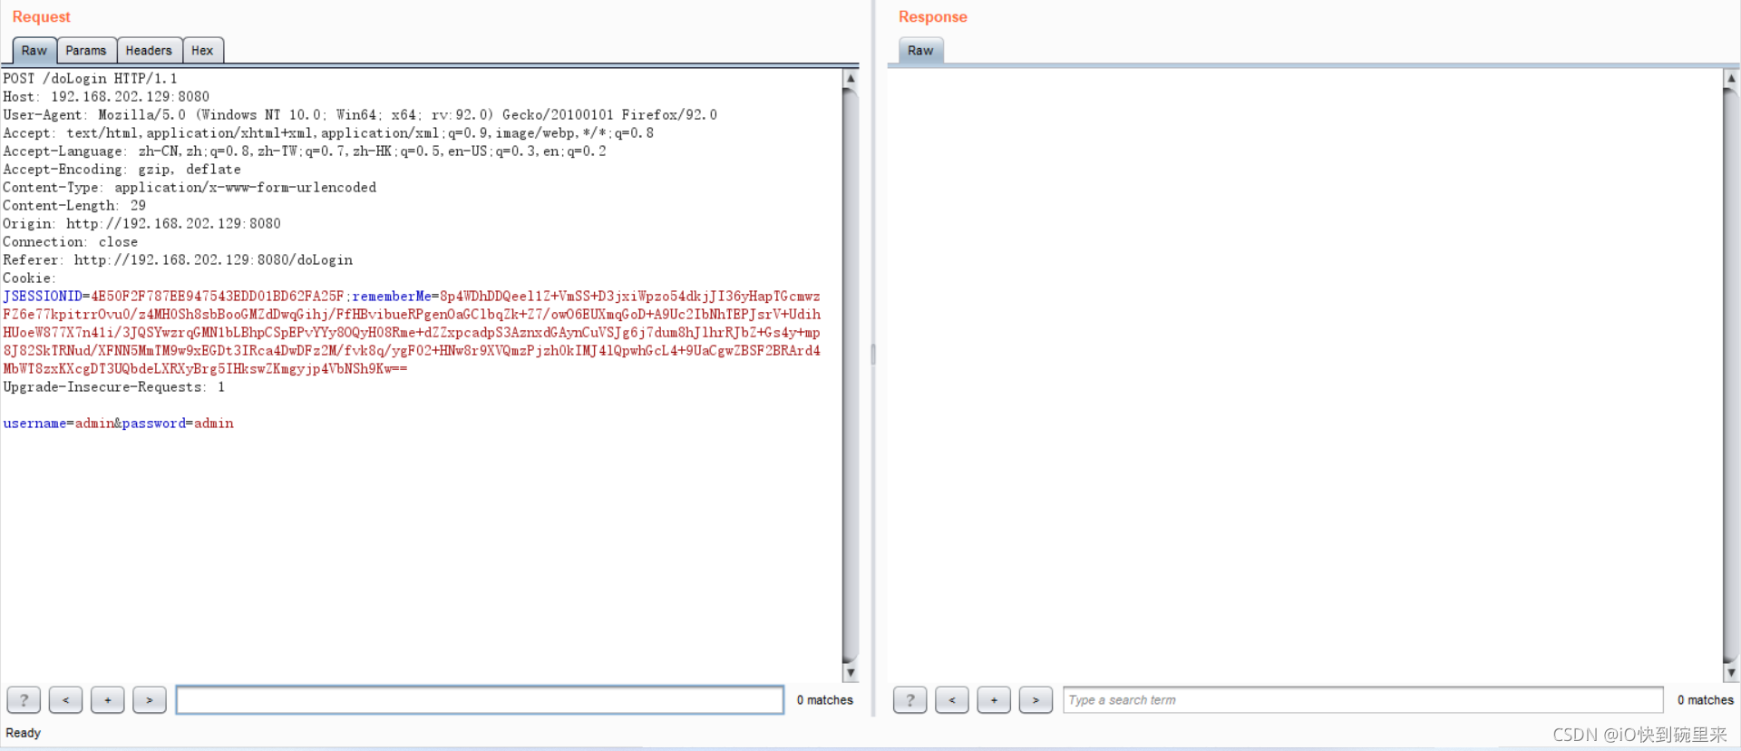Viewport: 1741px width, 751px height.
Task: Click the 'Host: 192.168.202.129:8080' line
Action: point(106,97)
